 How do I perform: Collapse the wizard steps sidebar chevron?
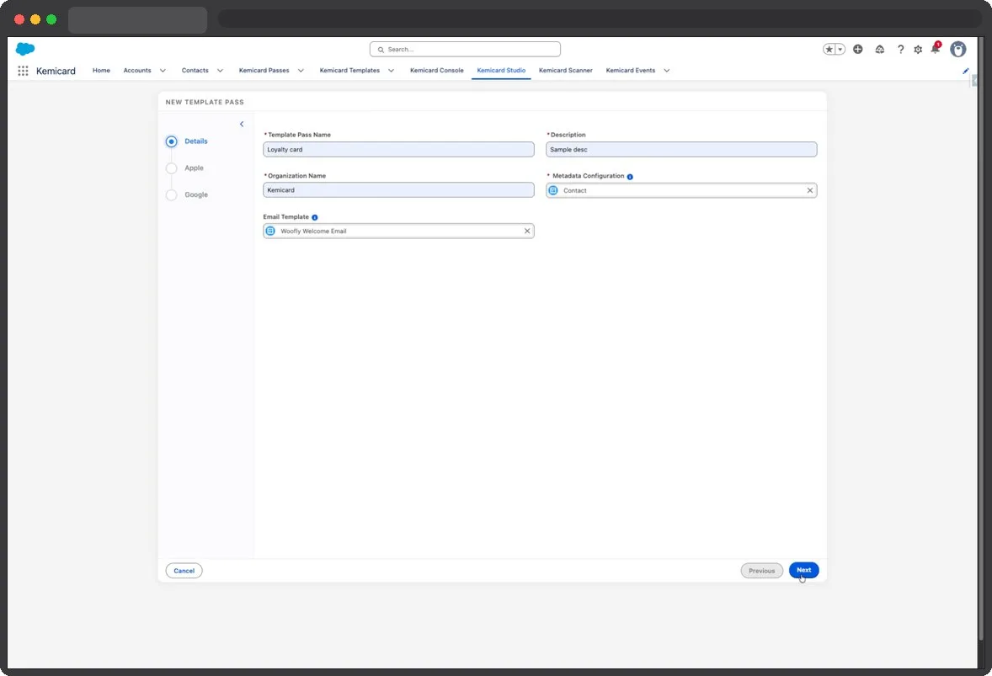[242, 124]
